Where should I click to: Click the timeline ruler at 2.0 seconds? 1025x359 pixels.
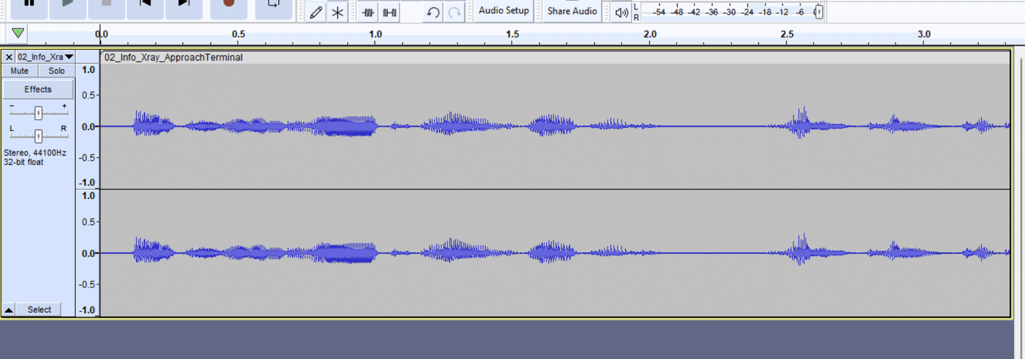[x=650, y=35]
